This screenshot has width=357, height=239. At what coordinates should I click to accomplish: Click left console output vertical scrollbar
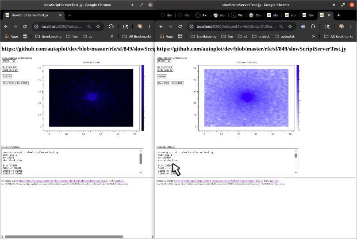tap(141, 159)
